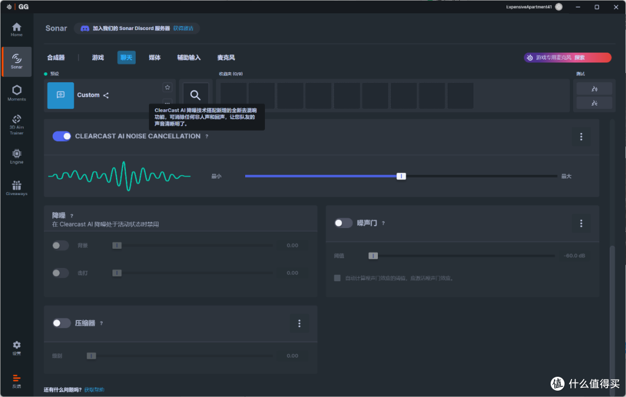Click the ClearCast AI strength slider handle
Screen dimensions: 626x397
tap(401, 176)
